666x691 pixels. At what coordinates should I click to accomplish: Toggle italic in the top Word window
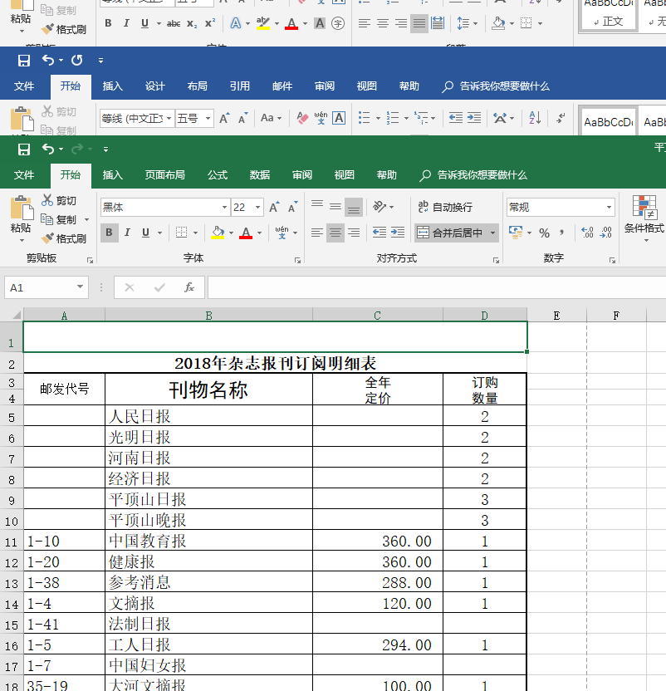(x=126, y=23)
